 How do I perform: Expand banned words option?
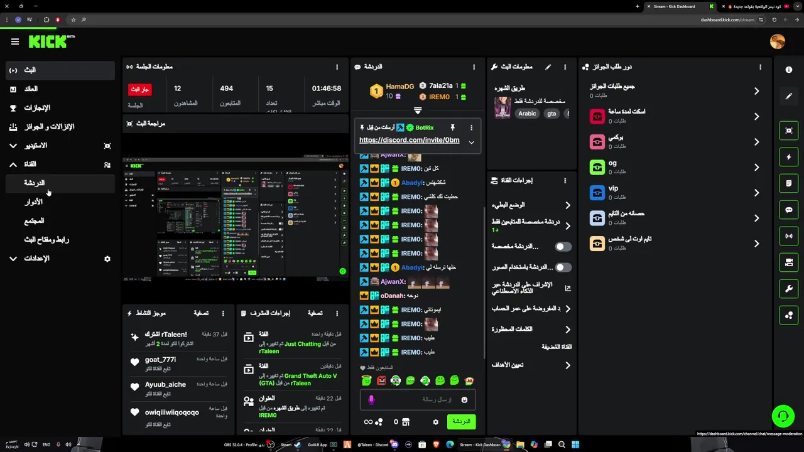click(567, 330)
